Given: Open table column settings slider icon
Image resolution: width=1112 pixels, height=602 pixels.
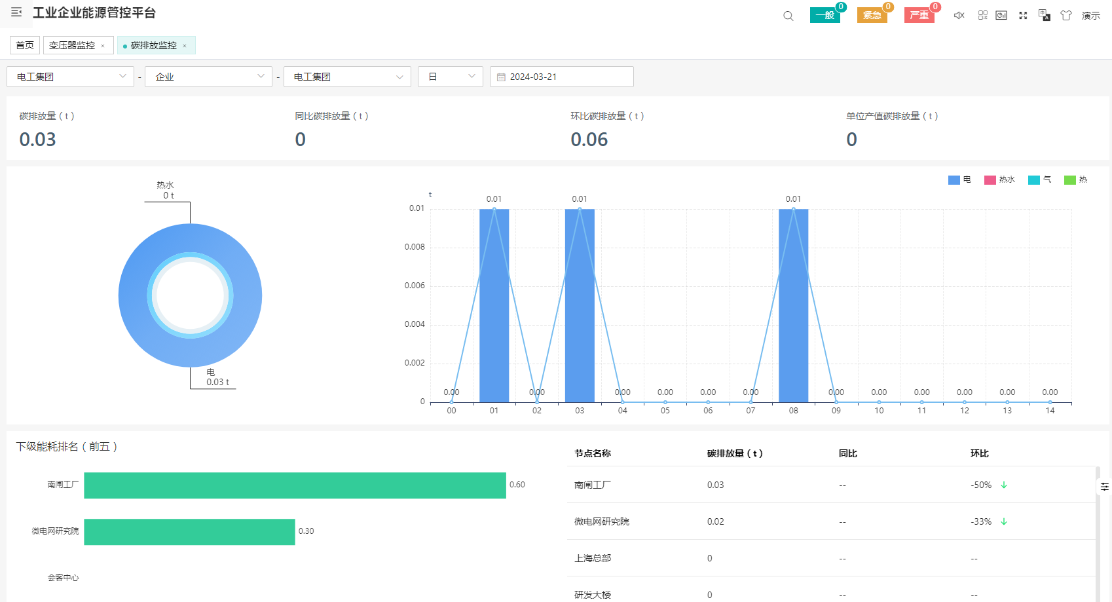Looking at the screenshot, I should pos(1104,487).
